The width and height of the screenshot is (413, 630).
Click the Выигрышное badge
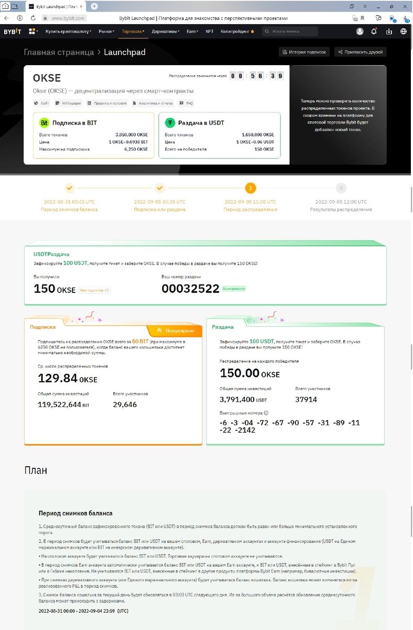[234, 289]
